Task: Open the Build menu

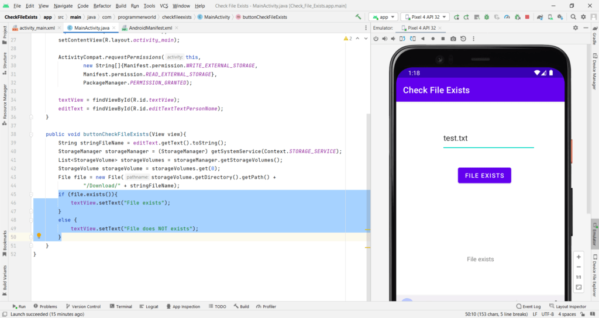Action: click(x=121, y=6)
